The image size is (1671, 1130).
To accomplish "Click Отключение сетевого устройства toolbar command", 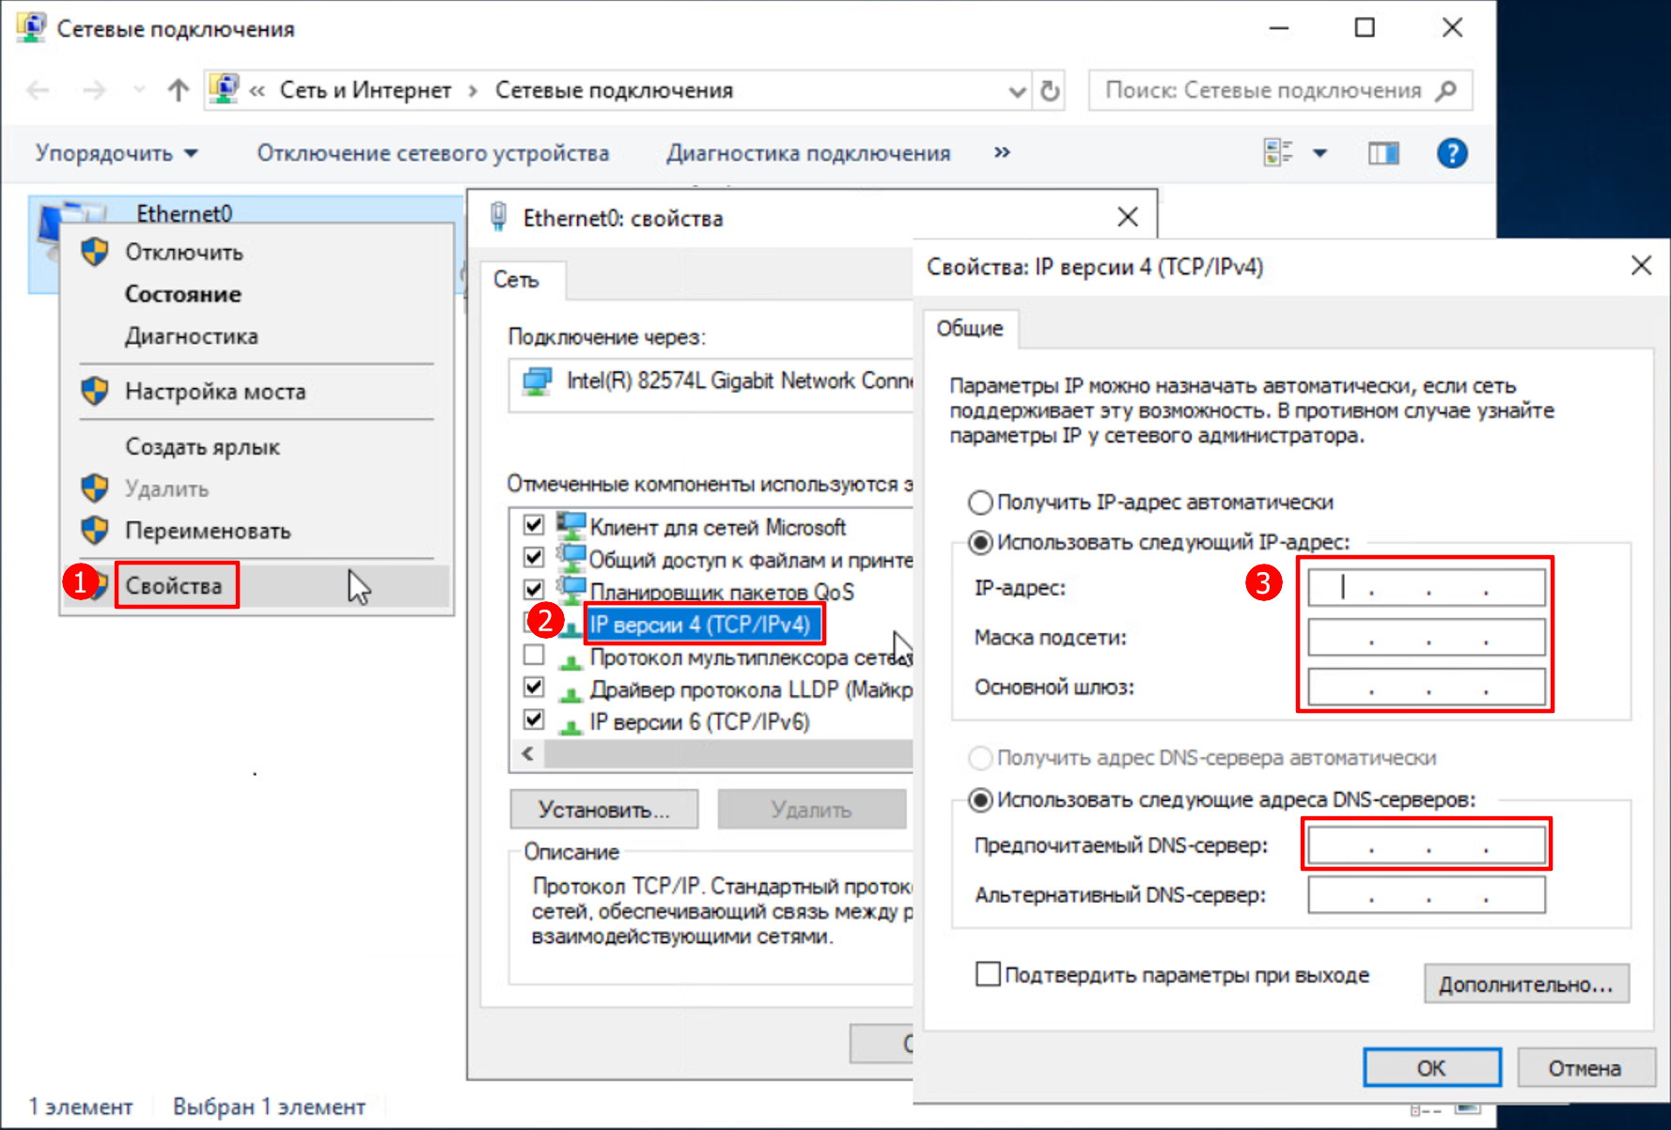I will click(x=433, y=153).
